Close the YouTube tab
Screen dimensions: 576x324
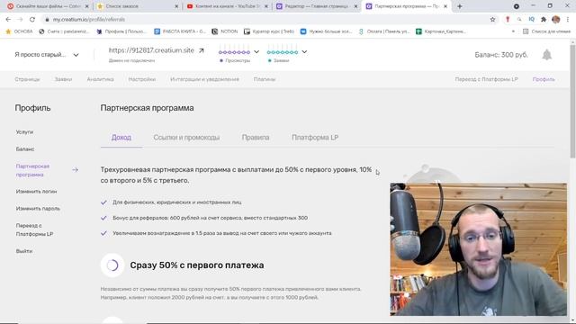pos(266,6)
